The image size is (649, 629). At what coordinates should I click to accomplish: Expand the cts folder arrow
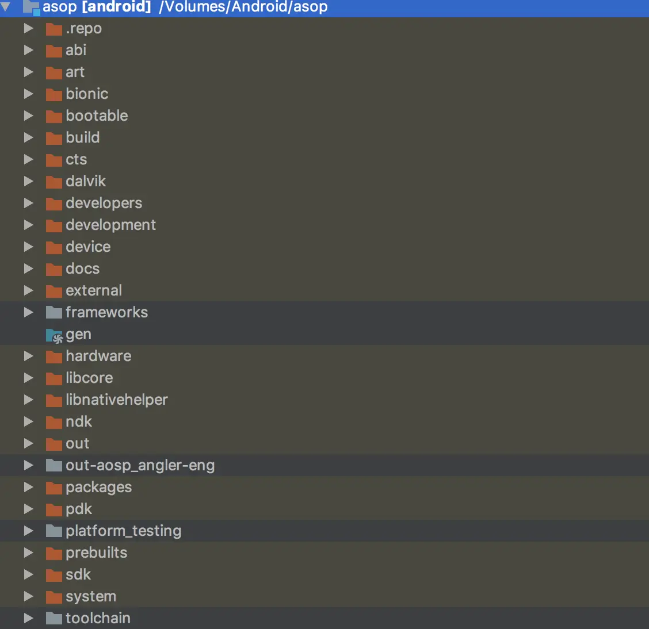pos(29,159)
